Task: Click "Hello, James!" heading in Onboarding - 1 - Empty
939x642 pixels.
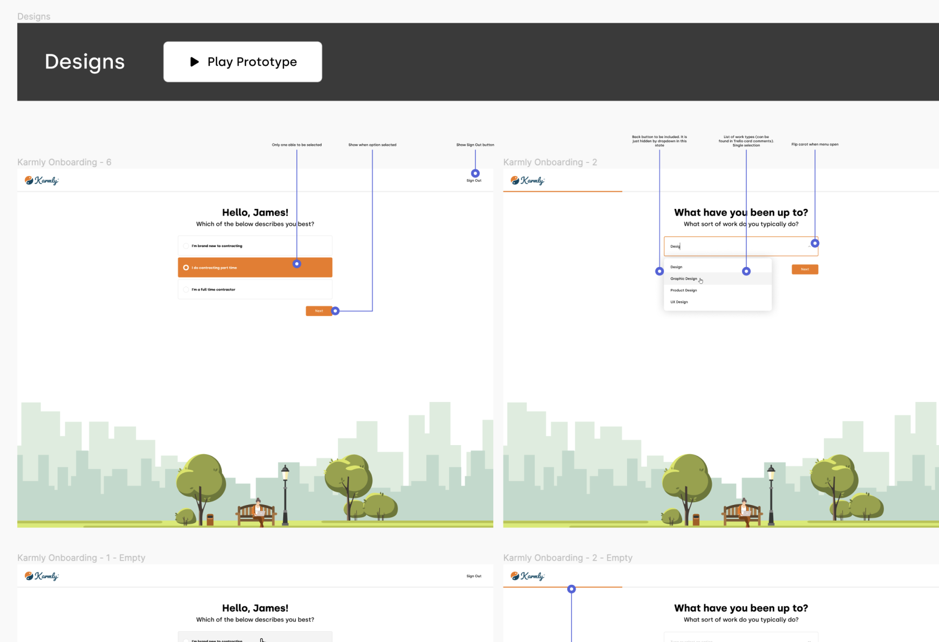Action: (255, 608)
